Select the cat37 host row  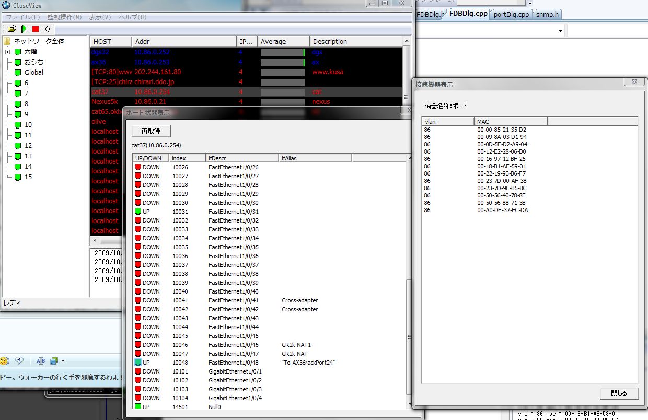tap(246, 92)
